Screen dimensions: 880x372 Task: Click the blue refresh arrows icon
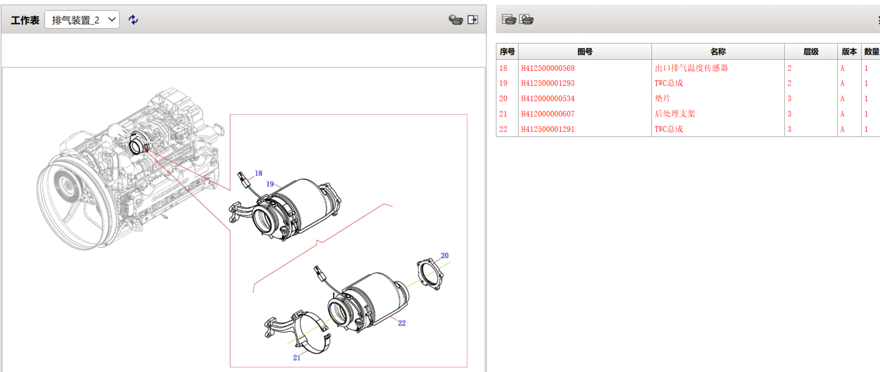[134, 20]
